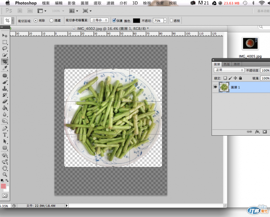Select the 3D Camera Rotate tool
The image size is (270, 217).
5,162
